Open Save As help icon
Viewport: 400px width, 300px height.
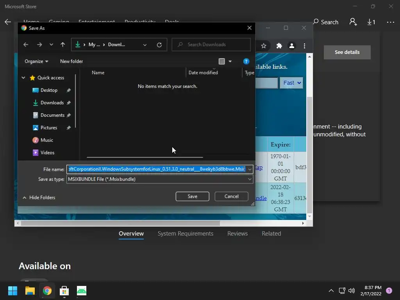click(246, 61)
